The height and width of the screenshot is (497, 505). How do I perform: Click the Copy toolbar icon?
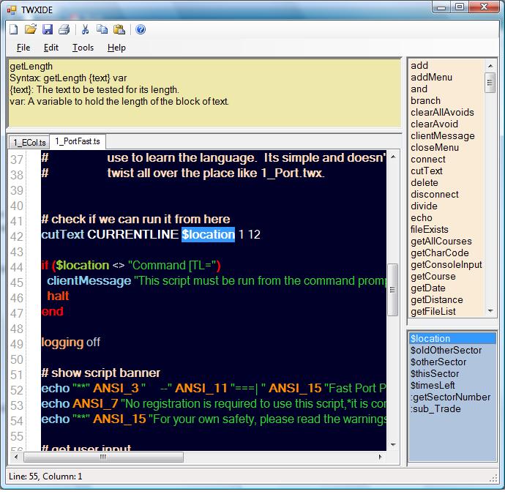[x=102, y=29]
